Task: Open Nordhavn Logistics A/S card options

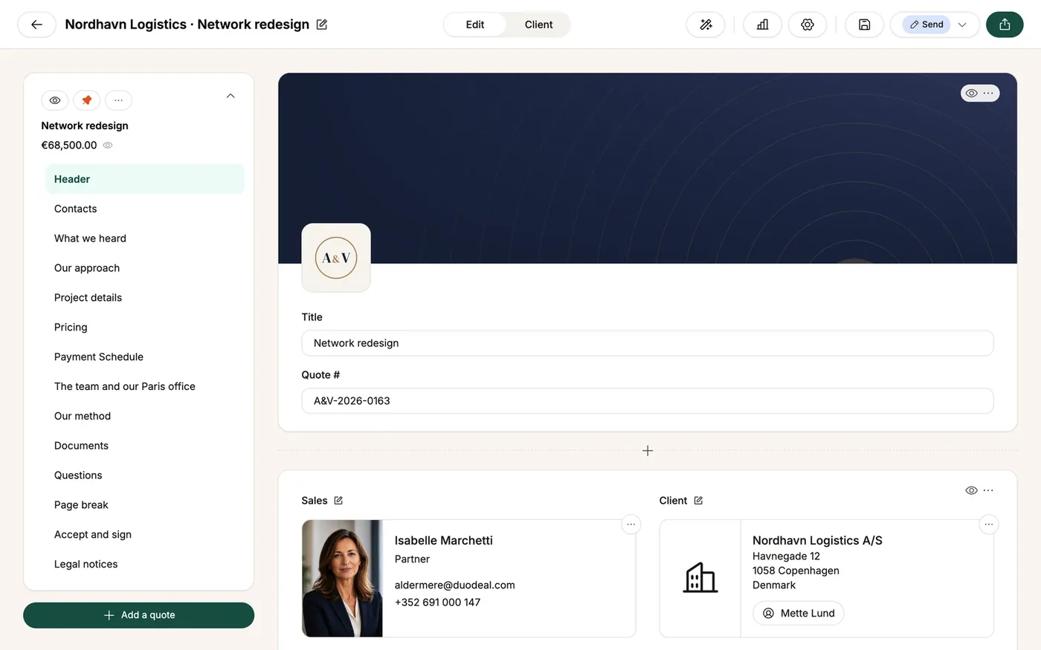Action: click(x=989, y=524)
